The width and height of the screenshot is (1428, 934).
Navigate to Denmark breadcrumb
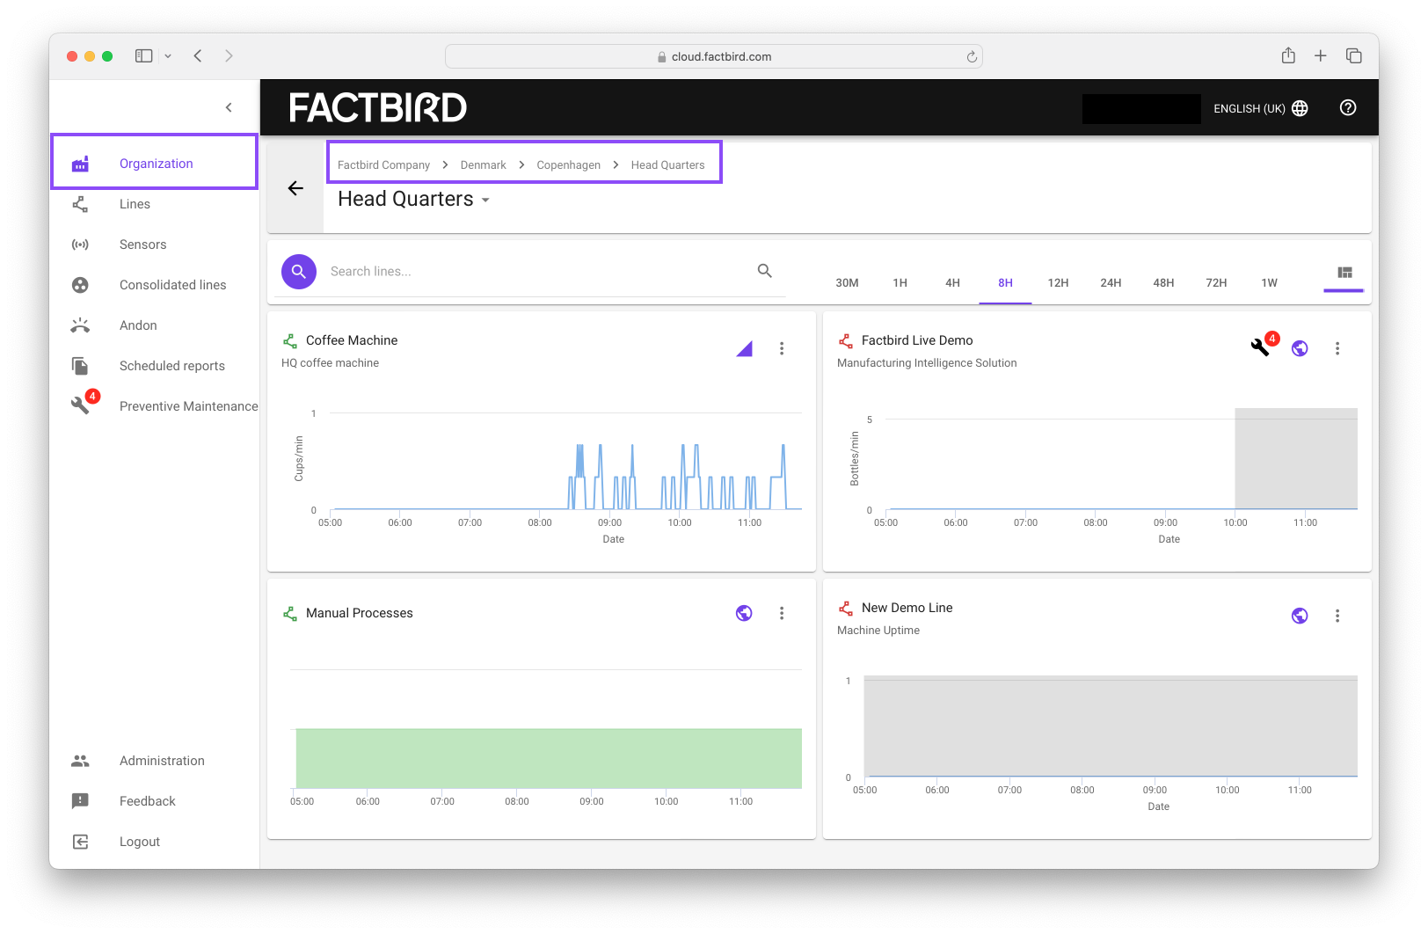pos(483,164)
